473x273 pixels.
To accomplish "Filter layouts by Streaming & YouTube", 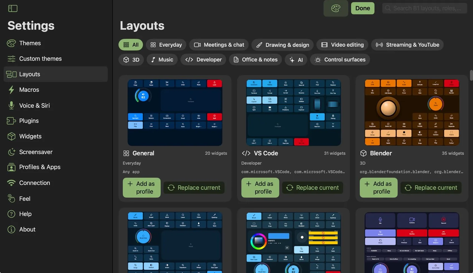I will [x=407, y=45].
